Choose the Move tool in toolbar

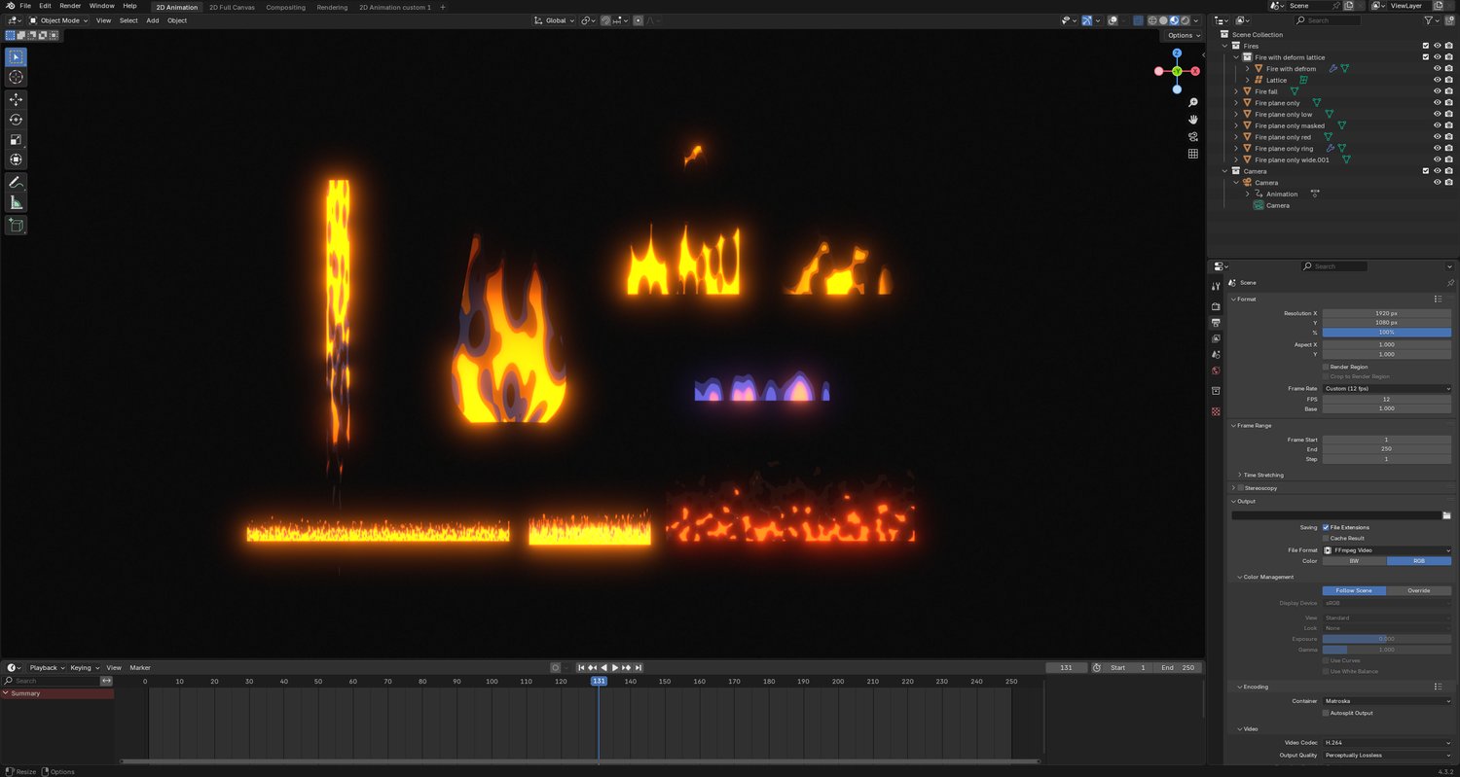(x=17, y=99)
